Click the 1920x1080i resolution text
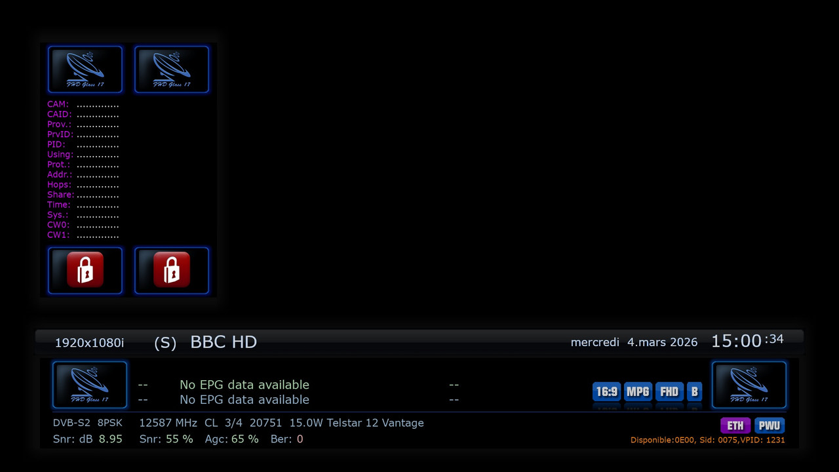 tap(89, 343)
